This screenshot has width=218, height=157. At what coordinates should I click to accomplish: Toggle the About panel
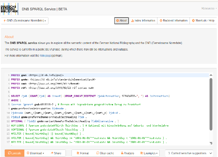121,21
